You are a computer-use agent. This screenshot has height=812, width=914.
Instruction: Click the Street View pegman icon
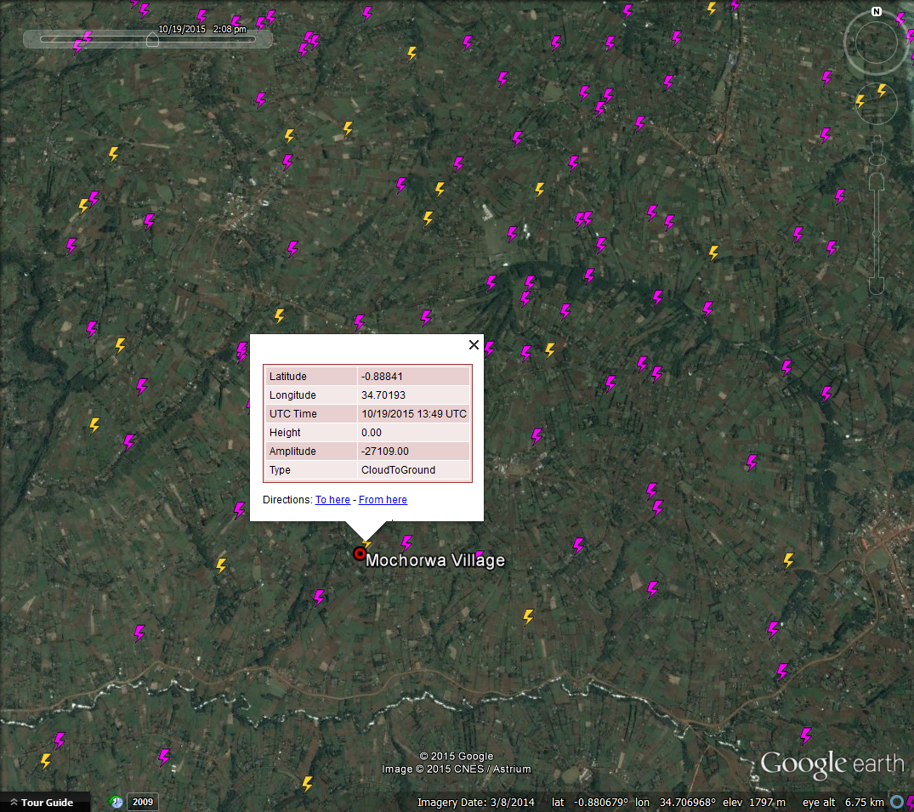pos(877,151)
